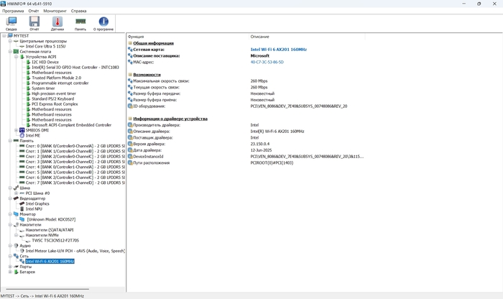Click the MAC-адрес value link
The image size is (503, 299).
[x=267, y=62]
